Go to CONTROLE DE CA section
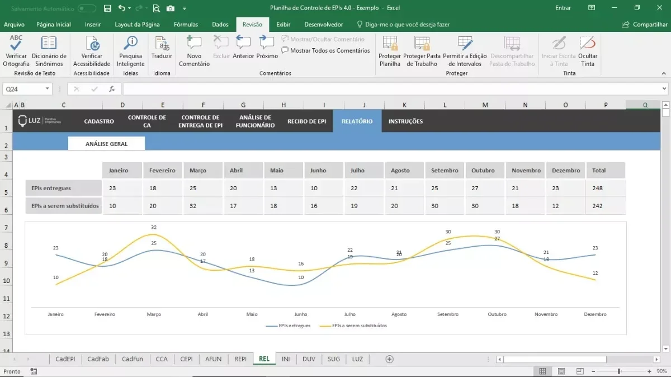 (147, 121)
